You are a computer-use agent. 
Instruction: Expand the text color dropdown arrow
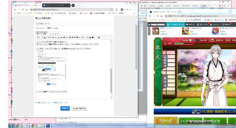[47, 37]
